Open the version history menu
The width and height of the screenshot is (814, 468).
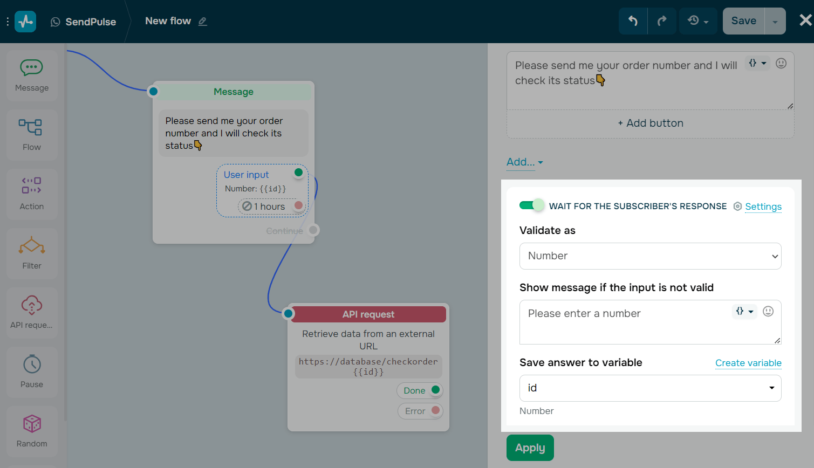pyautogui.click(x=697, y=20)
